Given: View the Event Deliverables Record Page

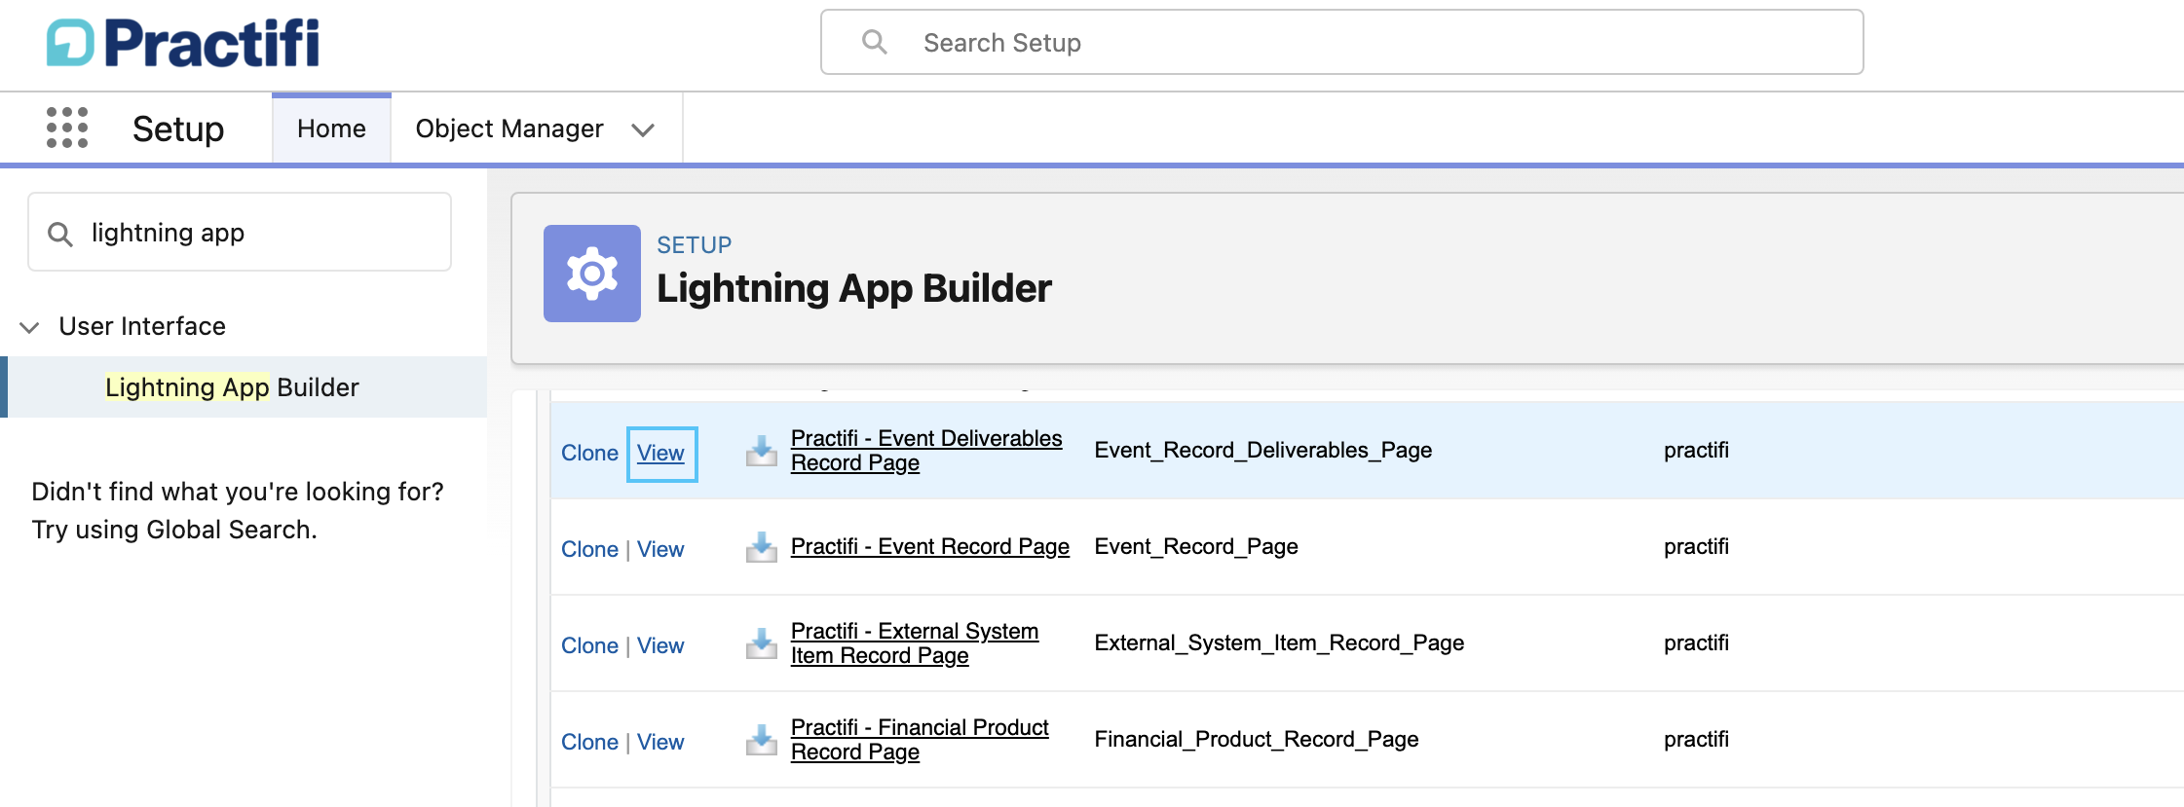Looking at the screenshot, I should coord(660,453).
